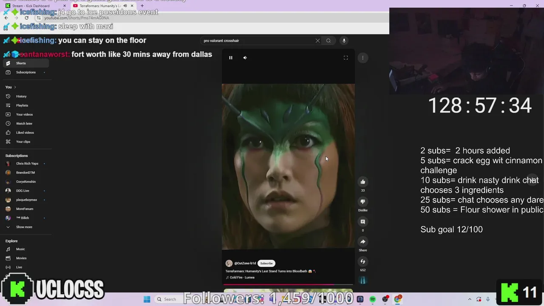Reload the page
The image size is (544, 306).
tap(26, 18)
